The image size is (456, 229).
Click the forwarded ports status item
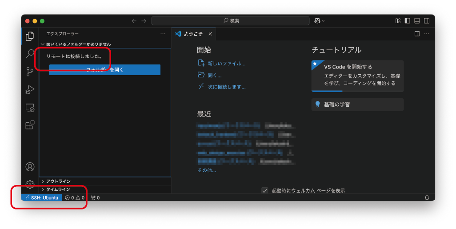(x=95, y=197)
